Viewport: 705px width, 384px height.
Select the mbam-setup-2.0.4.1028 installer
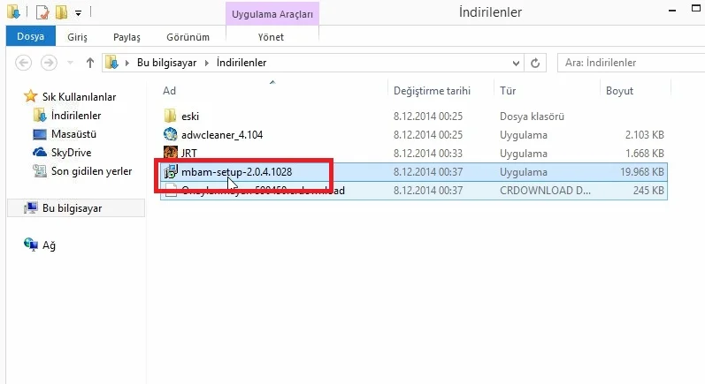tap(236, 172)
